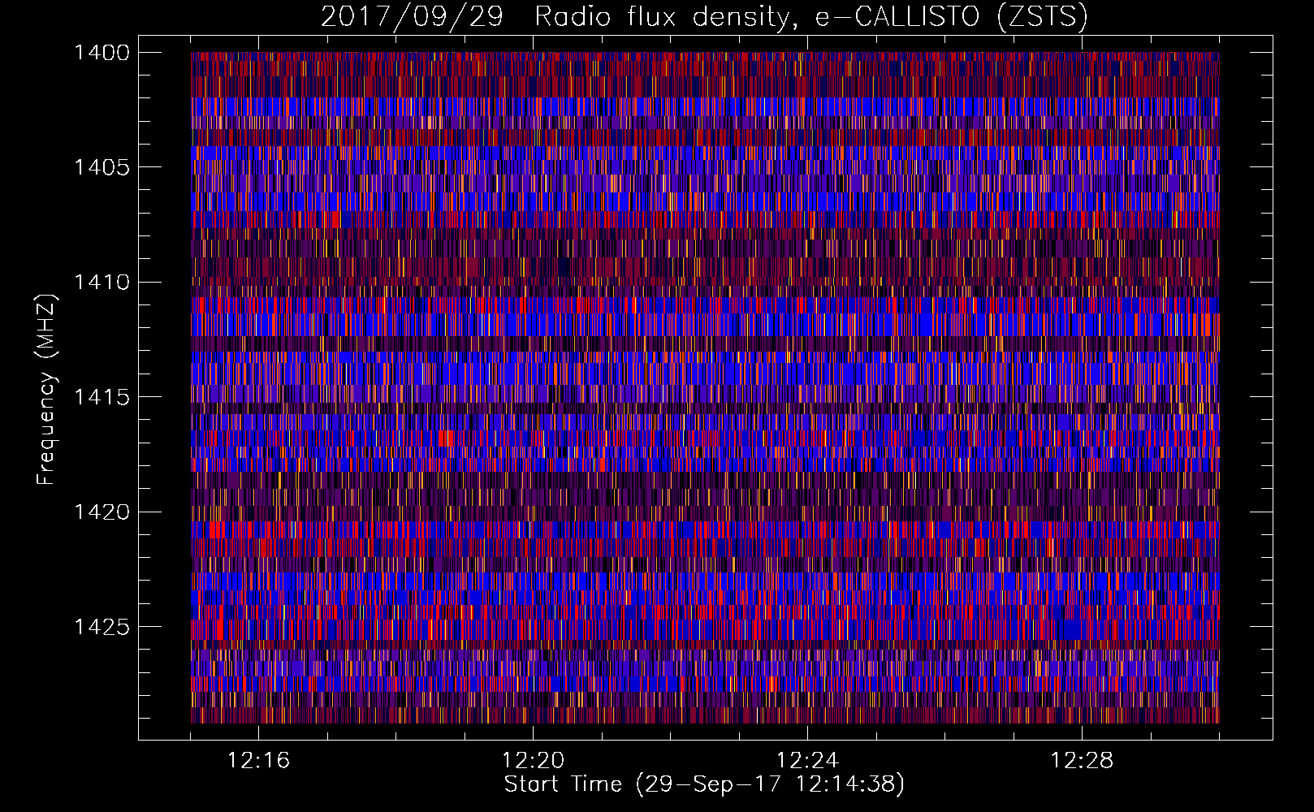Screen dimensions: 1314x812
Task: Select the 1405 frequency tick label
Action: coord(102,167)
